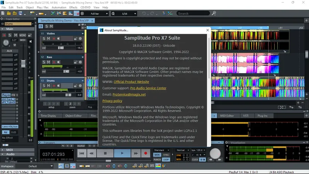The width and height of the screenshot is (309, 174).
Task: Open the Effects menu
Action: click(x=73, y=7)
